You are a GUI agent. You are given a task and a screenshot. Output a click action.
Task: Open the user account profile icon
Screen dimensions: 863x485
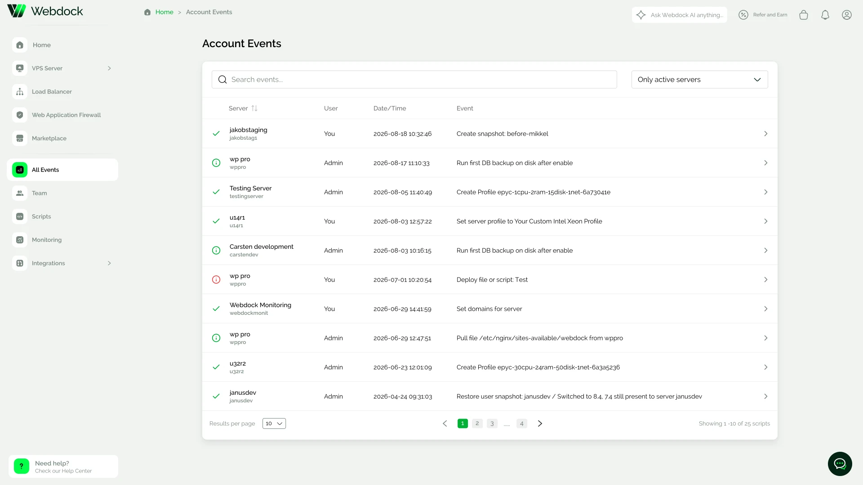(x=847, y=15)
